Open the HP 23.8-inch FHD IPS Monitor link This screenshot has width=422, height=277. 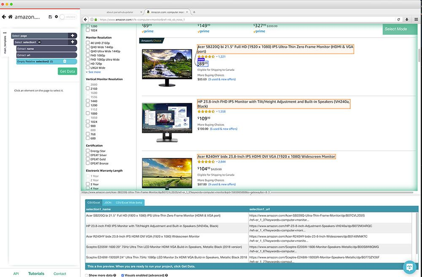[274, 104]
